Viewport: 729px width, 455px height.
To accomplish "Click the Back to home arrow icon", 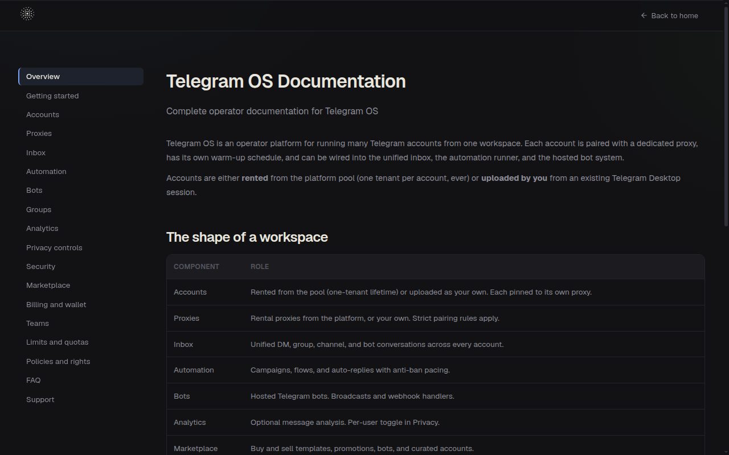I will 644,15.
